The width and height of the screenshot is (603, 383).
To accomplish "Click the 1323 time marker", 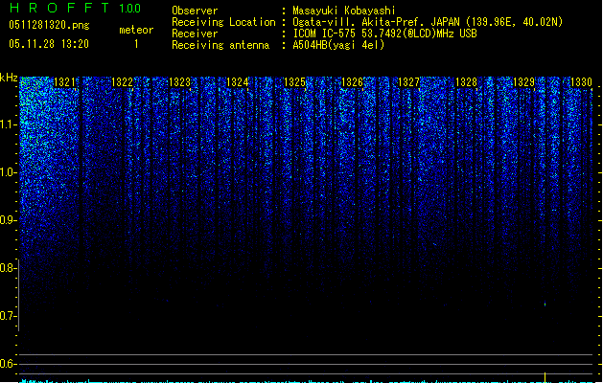I will 179,81.
